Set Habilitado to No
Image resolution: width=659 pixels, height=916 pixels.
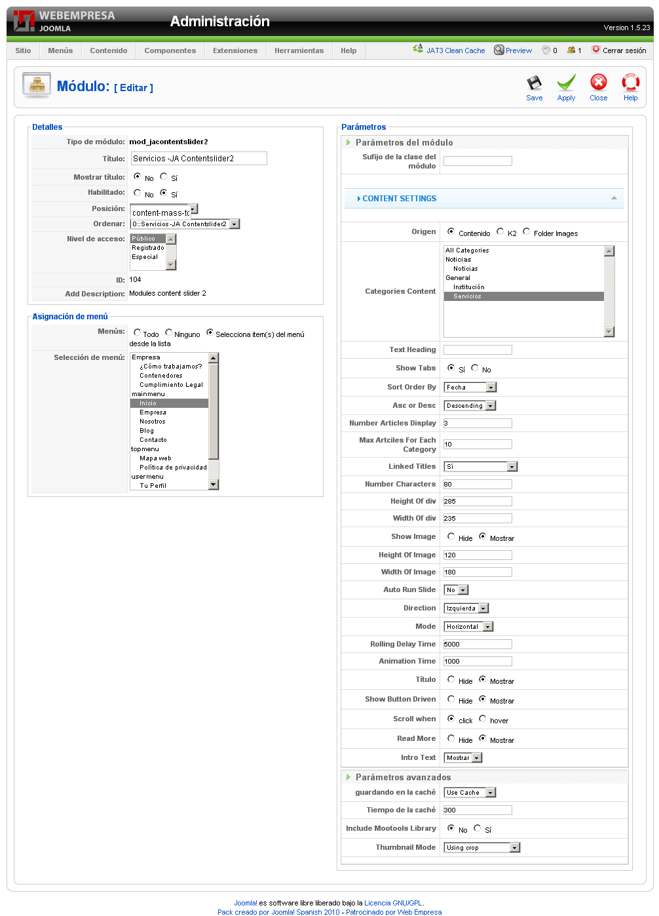(x=137, y=193)
